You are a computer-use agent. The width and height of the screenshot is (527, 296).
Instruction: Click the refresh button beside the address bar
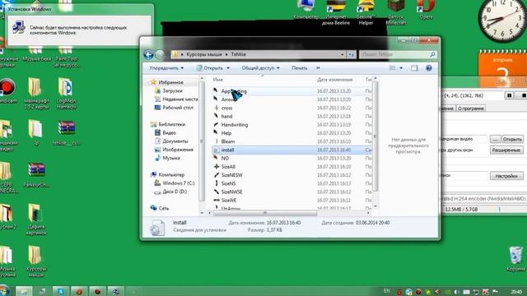[351, 54]
